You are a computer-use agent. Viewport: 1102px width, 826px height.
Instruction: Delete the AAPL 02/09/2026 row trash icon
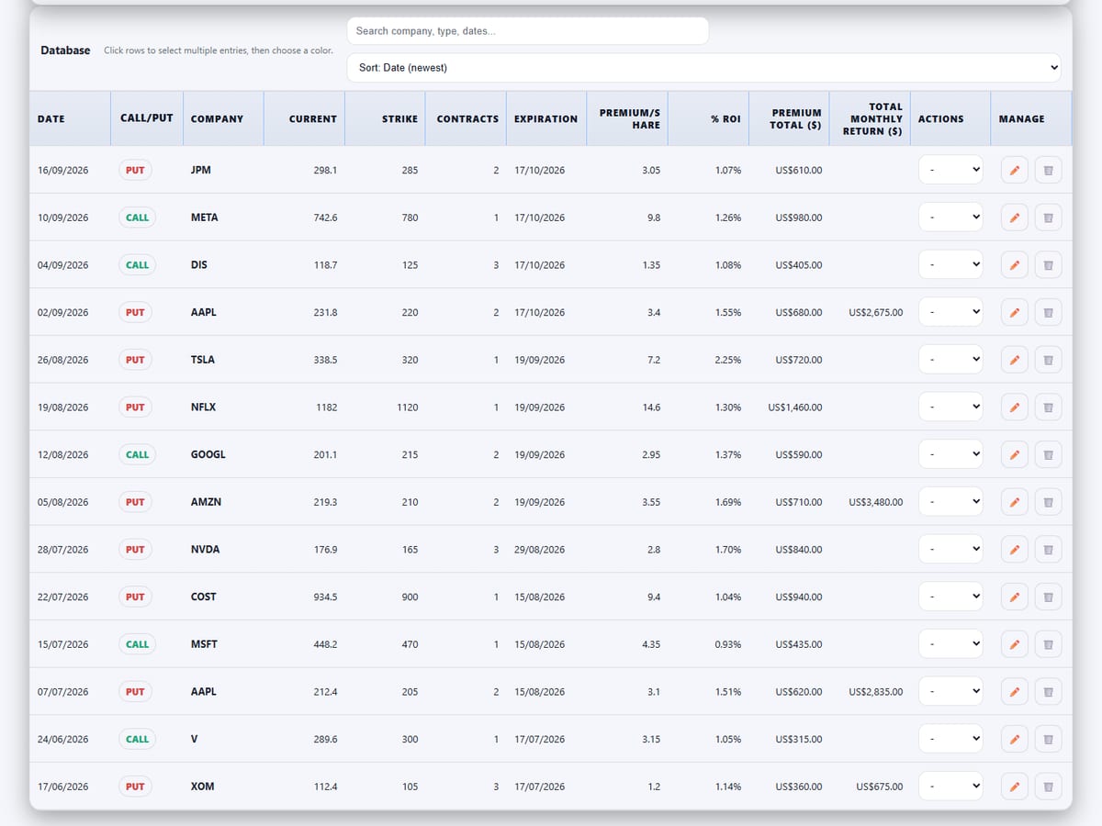pyautogui.click(x=1048, y=312)
